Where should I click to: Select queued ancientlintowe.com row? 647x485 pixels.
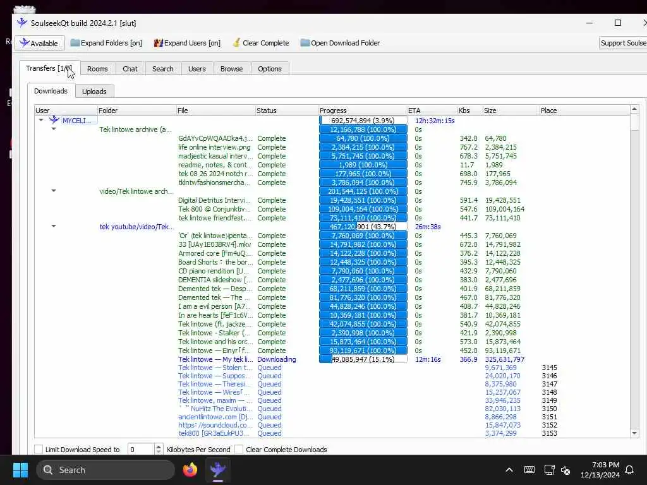click(215, 417)
